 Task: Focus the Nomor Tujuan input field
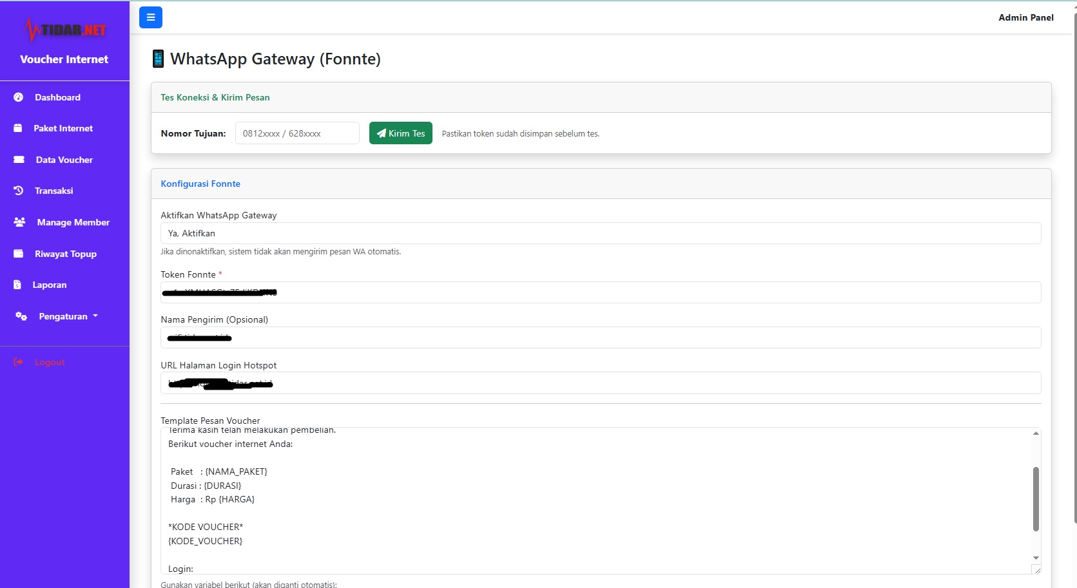tap(297, 133)
